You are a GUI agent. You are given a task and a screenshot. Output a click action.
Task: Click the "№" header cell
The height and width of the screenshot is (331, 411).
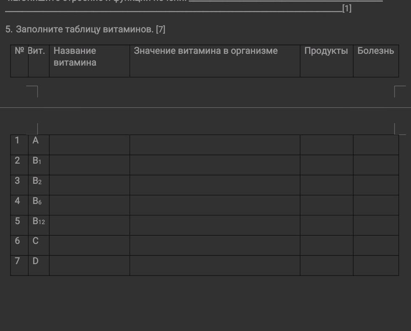pyautogui.click(x=20, y=51)
